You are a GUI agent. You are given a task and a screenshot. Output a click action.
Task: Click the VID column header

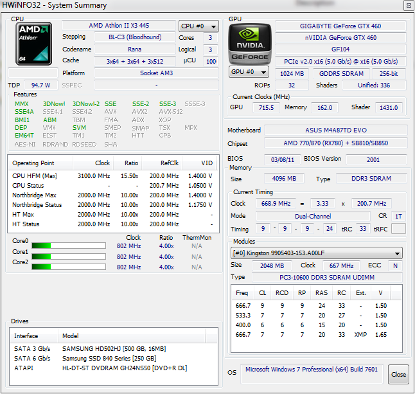click(199, 163)
